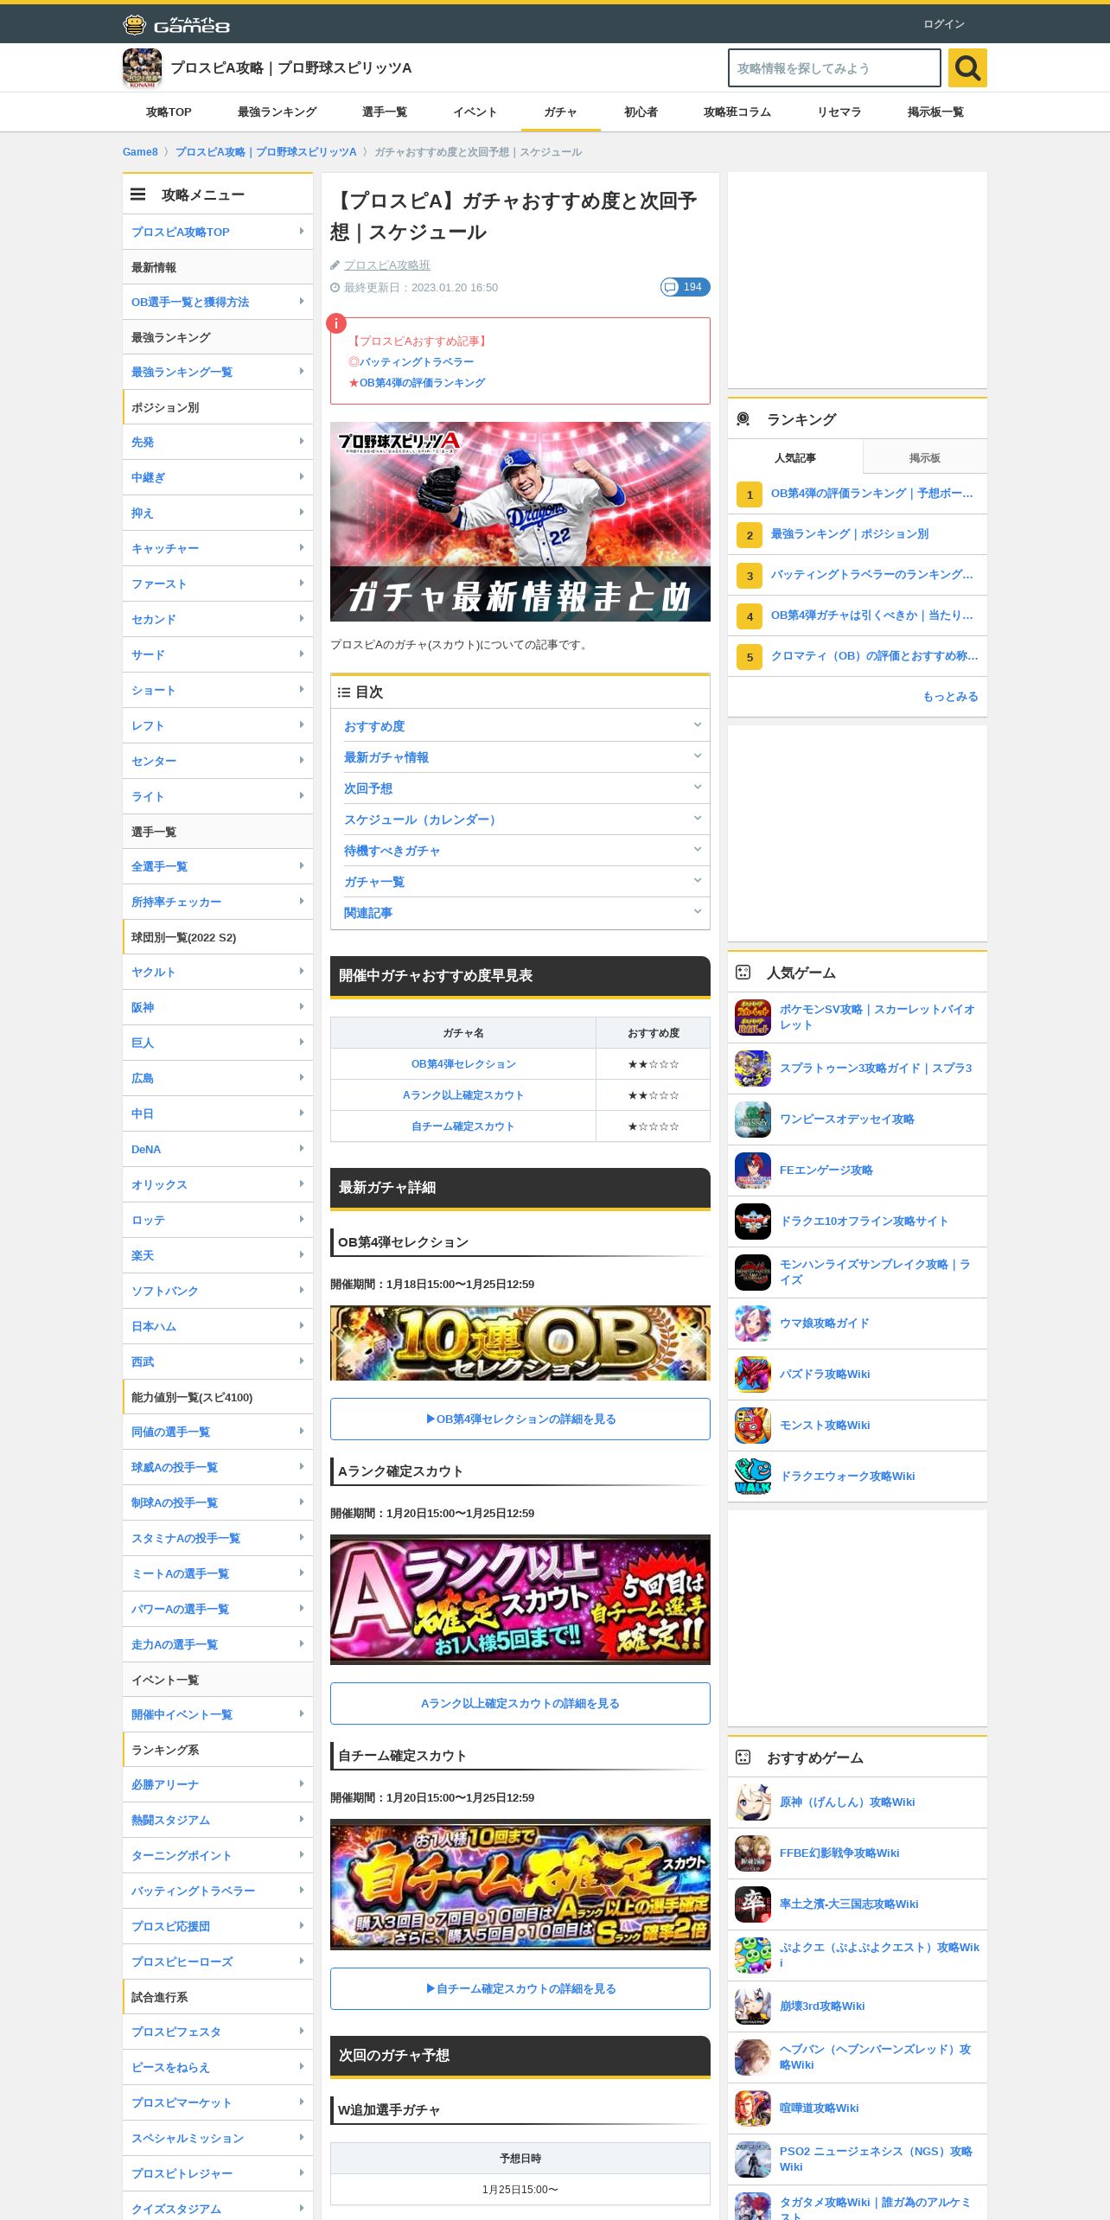Click プロスピA攻略班 author link

coord(386,265)
